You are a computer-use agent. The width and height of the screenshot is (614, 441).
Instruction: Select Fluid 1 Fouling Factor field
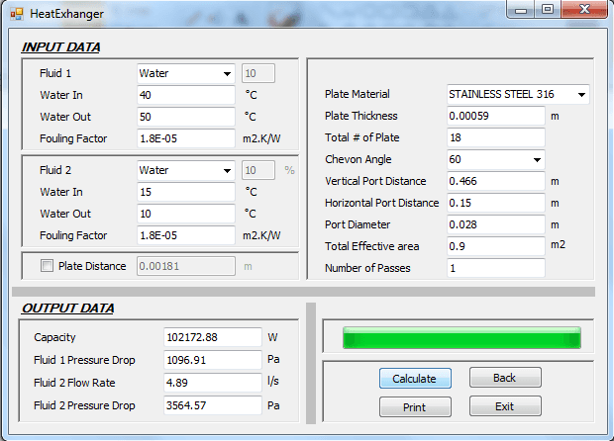(186, 138)
